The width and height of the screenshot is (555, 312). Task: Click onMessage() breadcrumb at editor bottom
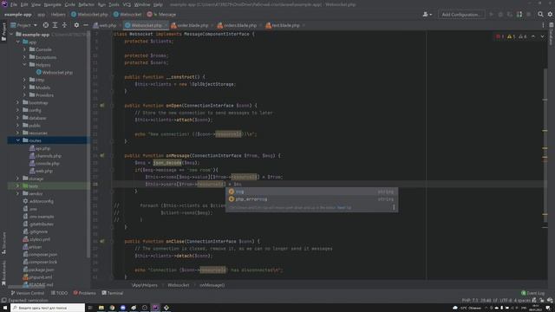pos(212,285)
